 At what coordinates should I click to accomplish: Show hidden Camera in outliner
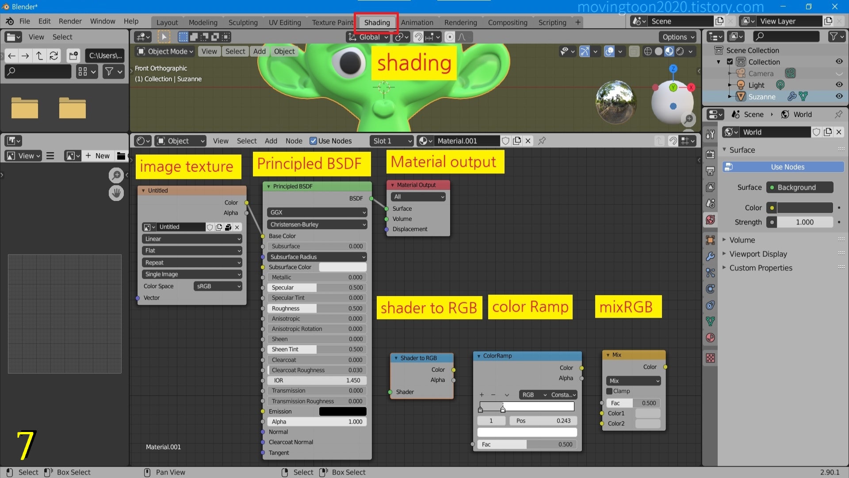pyautogui.click(x=839, y=73)
